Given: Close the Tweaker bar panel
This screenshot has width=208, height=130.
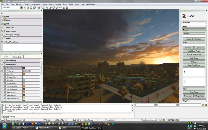Looking at the screenshot, I should point(41,54).
